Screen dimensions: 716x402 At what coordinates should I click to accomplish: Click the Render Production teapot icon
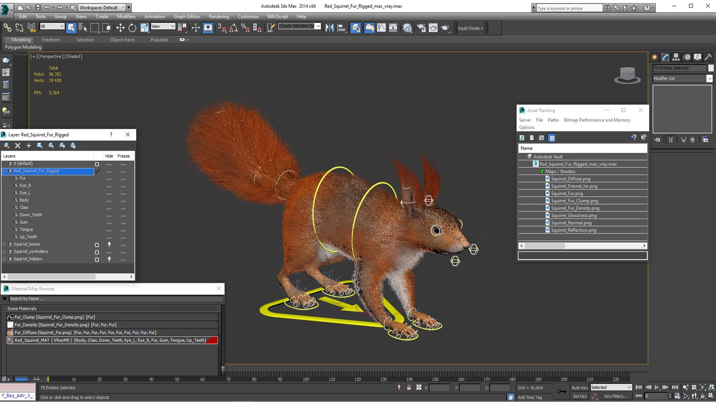(x=445, y=28)
